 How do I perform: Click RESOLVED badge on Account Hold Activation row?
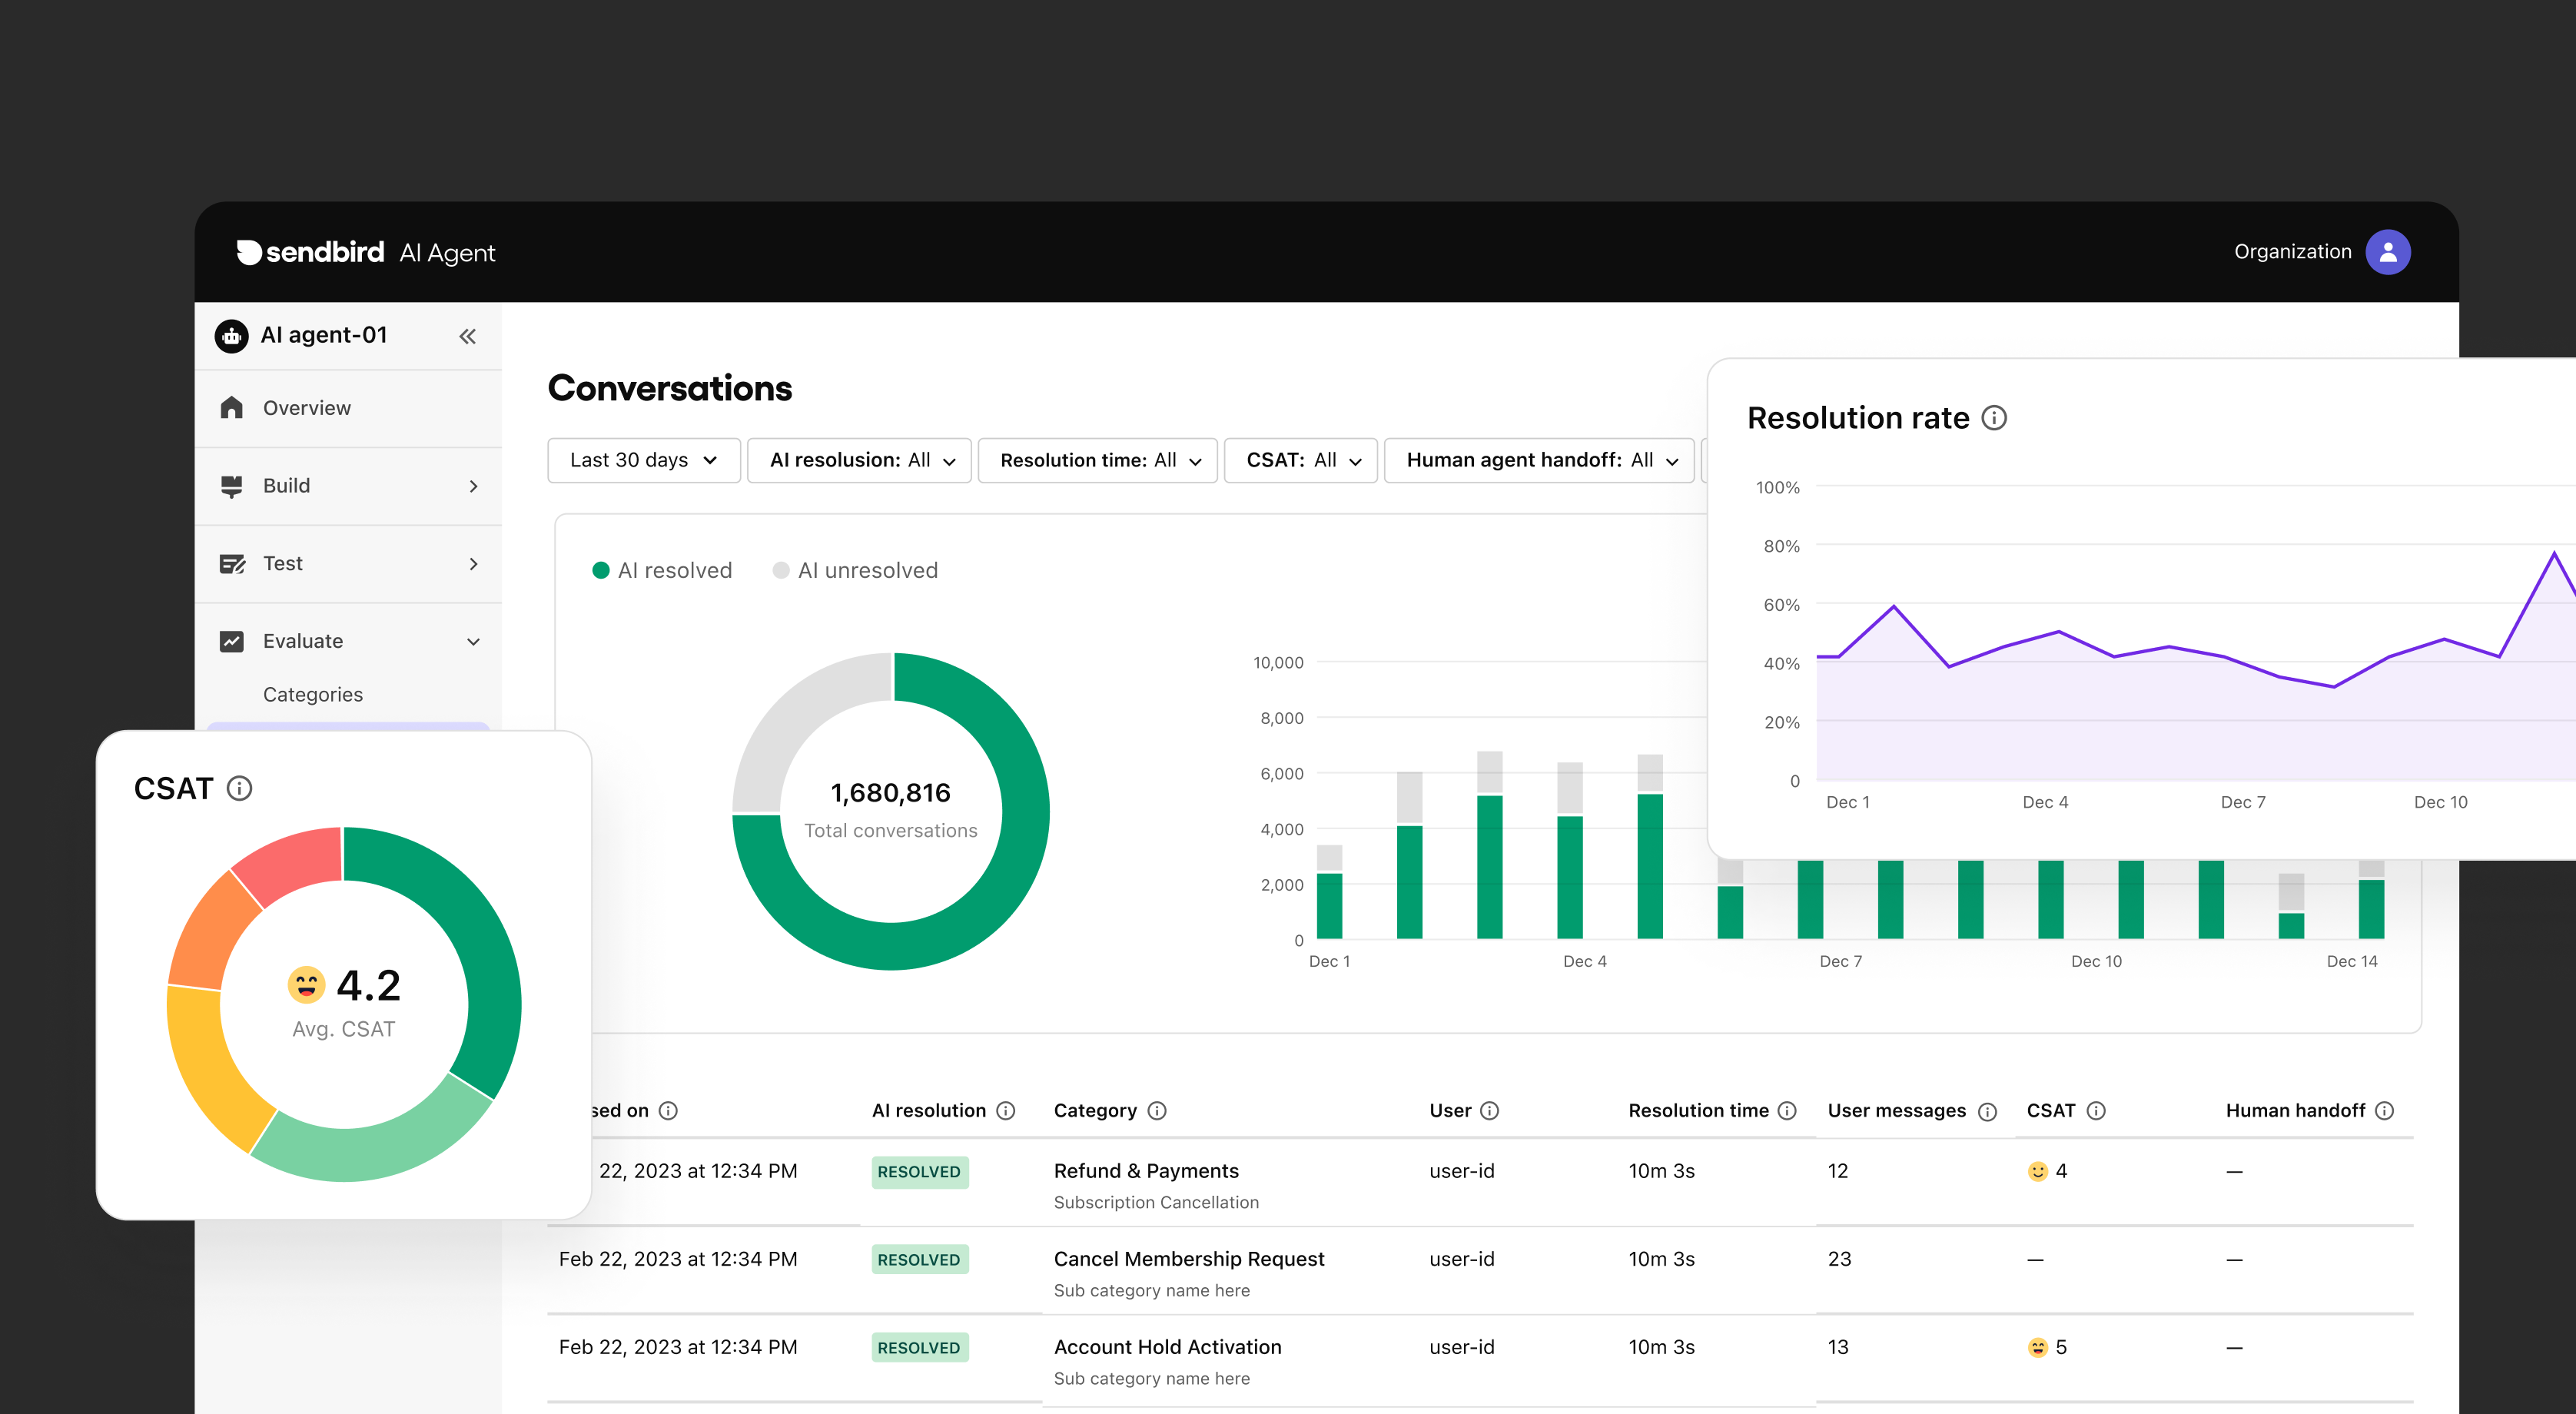918,1347
